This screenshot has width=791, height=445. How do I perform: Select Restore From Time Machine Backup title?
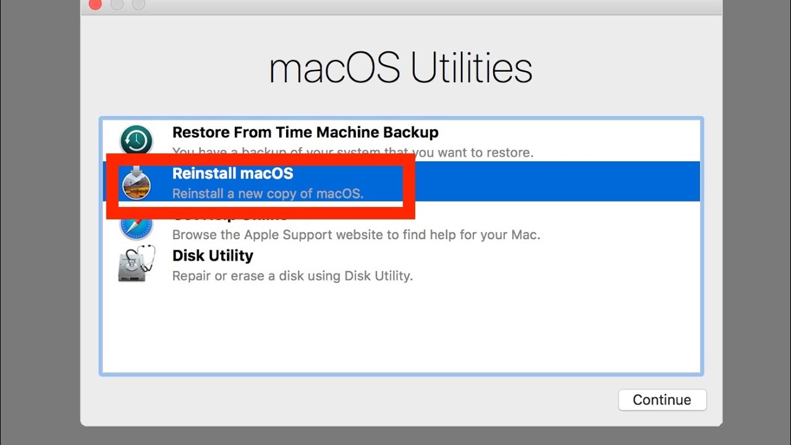305,132
